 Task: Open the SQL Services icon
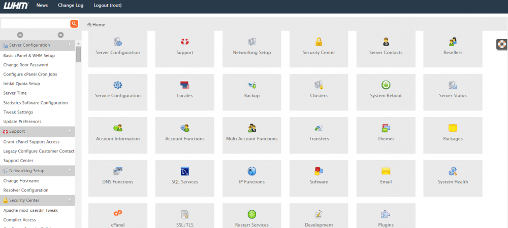[185, 171]
